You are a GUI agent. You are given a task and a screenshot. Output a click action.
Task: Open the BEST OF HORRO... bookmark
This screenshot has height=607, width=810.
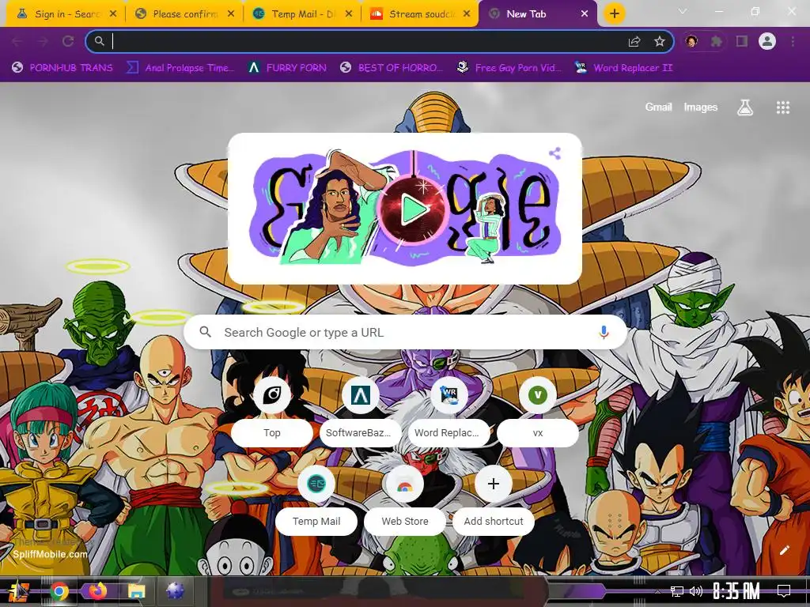391,68
